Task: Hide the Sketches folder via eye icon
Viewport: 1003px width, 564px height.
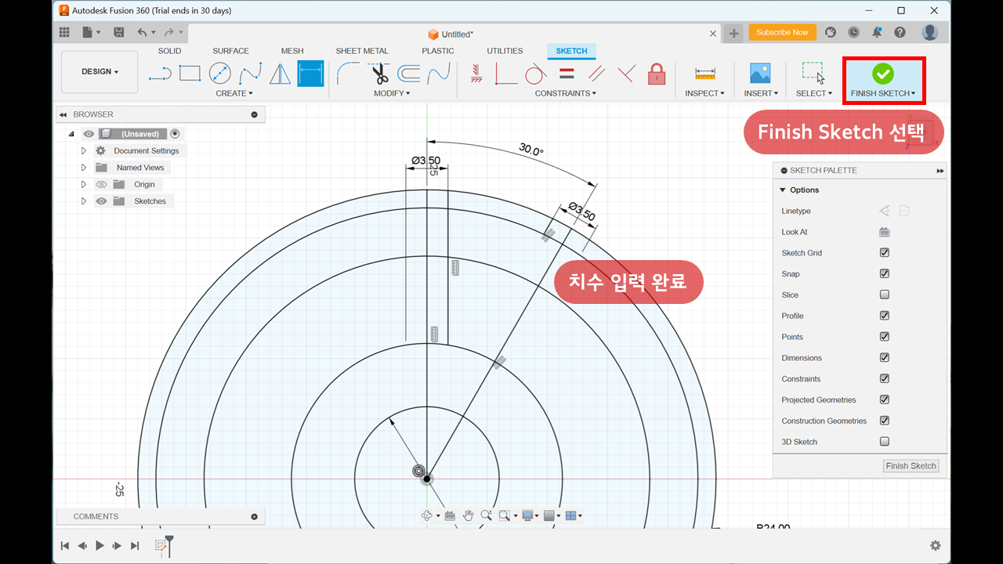Action: [x=101, y=201]
